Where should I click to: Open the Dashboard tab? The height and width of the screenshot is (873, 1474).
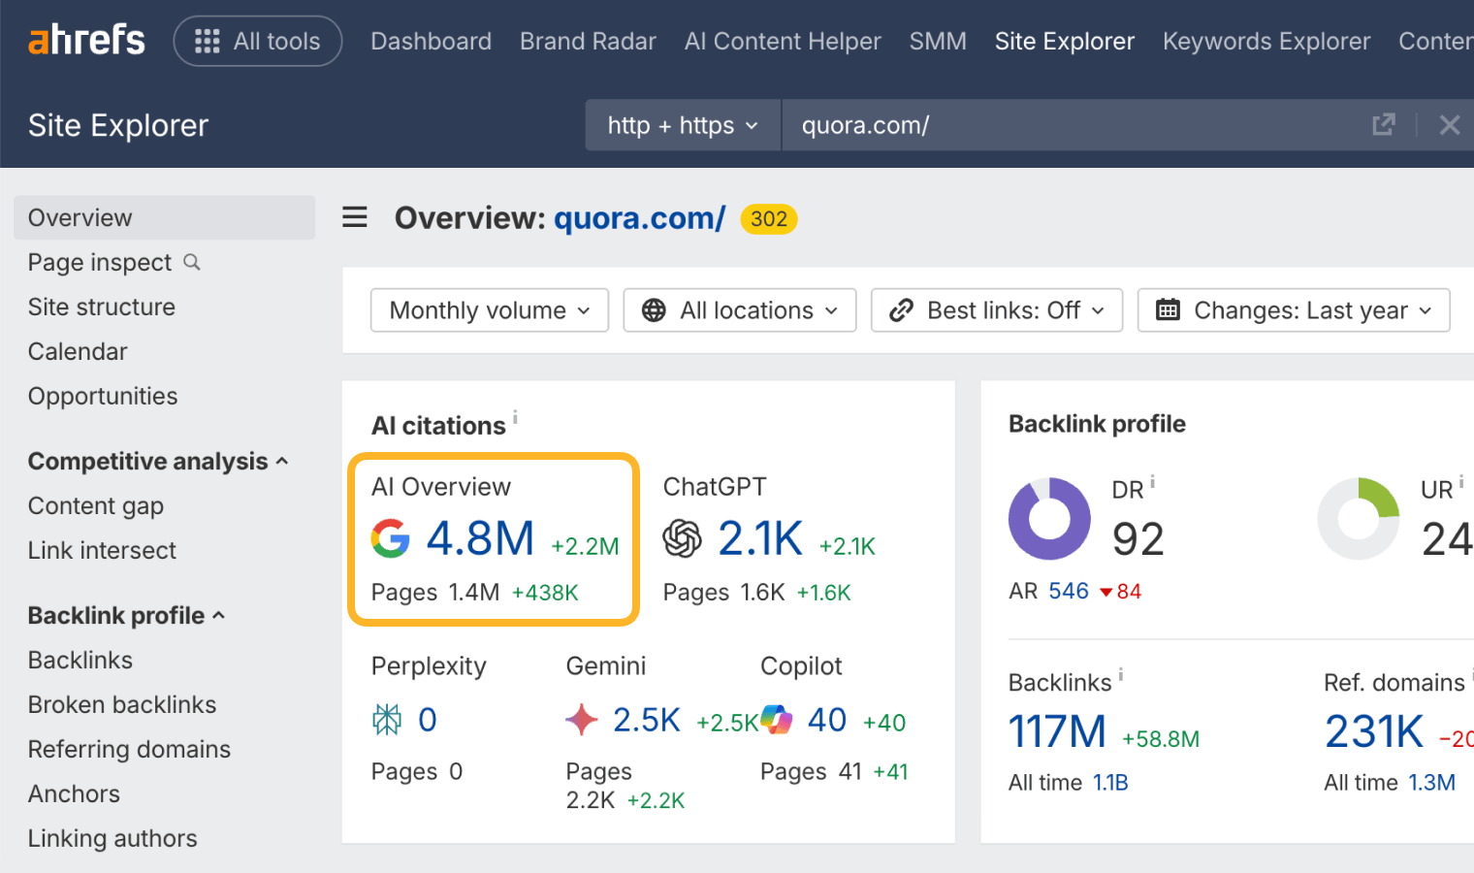click(x=431, y=41)
